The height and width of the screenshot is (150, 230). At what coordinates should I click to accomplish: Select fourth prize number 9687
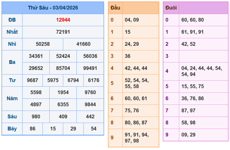(32, 80)
